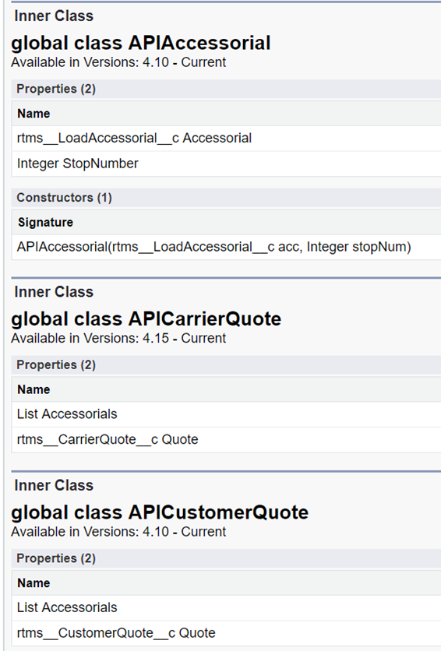Image resolution: width=441 pixels, height=651 pixels.
Task: Click the Name column header under APICarrierQuote
Action: tap(34, 389)
